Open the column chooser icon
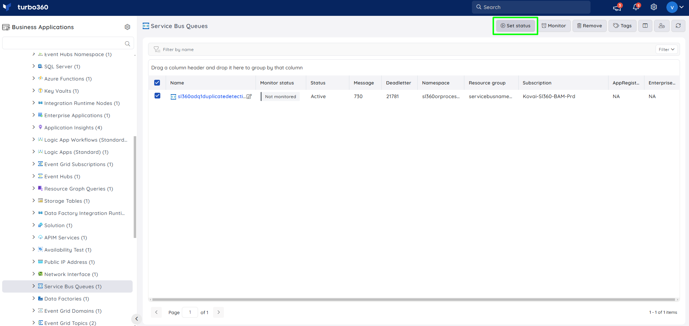This screenshot has height=326, width=689. 645,26
